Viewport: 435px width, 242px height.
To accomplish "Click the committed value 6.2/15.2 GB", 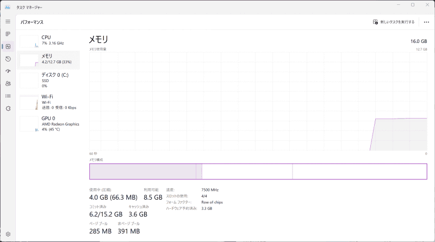I will tap(105, 214).
